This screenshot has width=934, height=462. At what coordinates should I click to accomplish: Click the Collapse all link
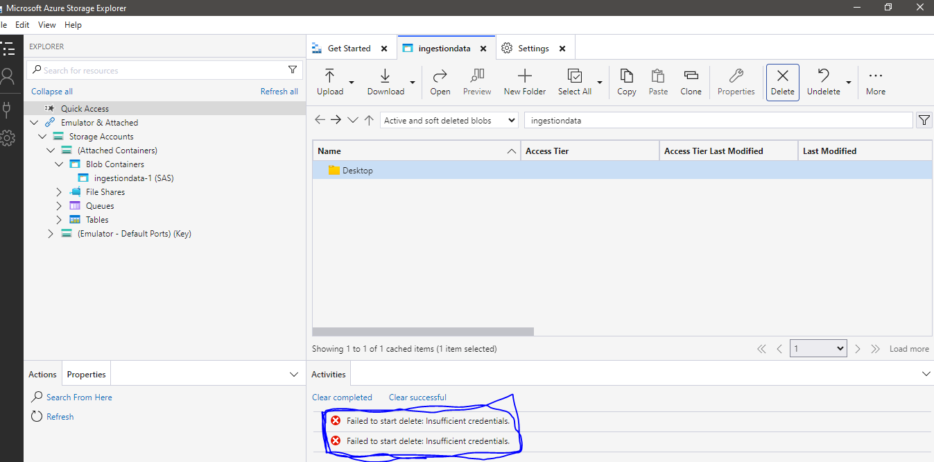coord(52,92)
